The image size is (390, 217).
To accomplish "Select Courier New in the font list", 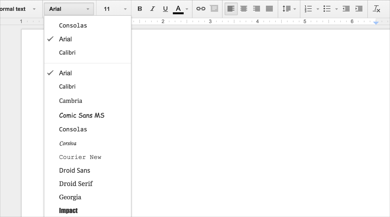I will 80,157.
